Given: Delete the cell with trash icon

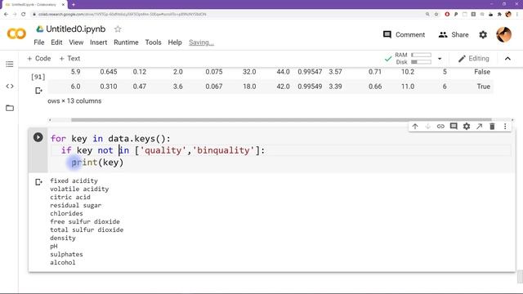Looking at the screenshot, I should click(492, 127).
